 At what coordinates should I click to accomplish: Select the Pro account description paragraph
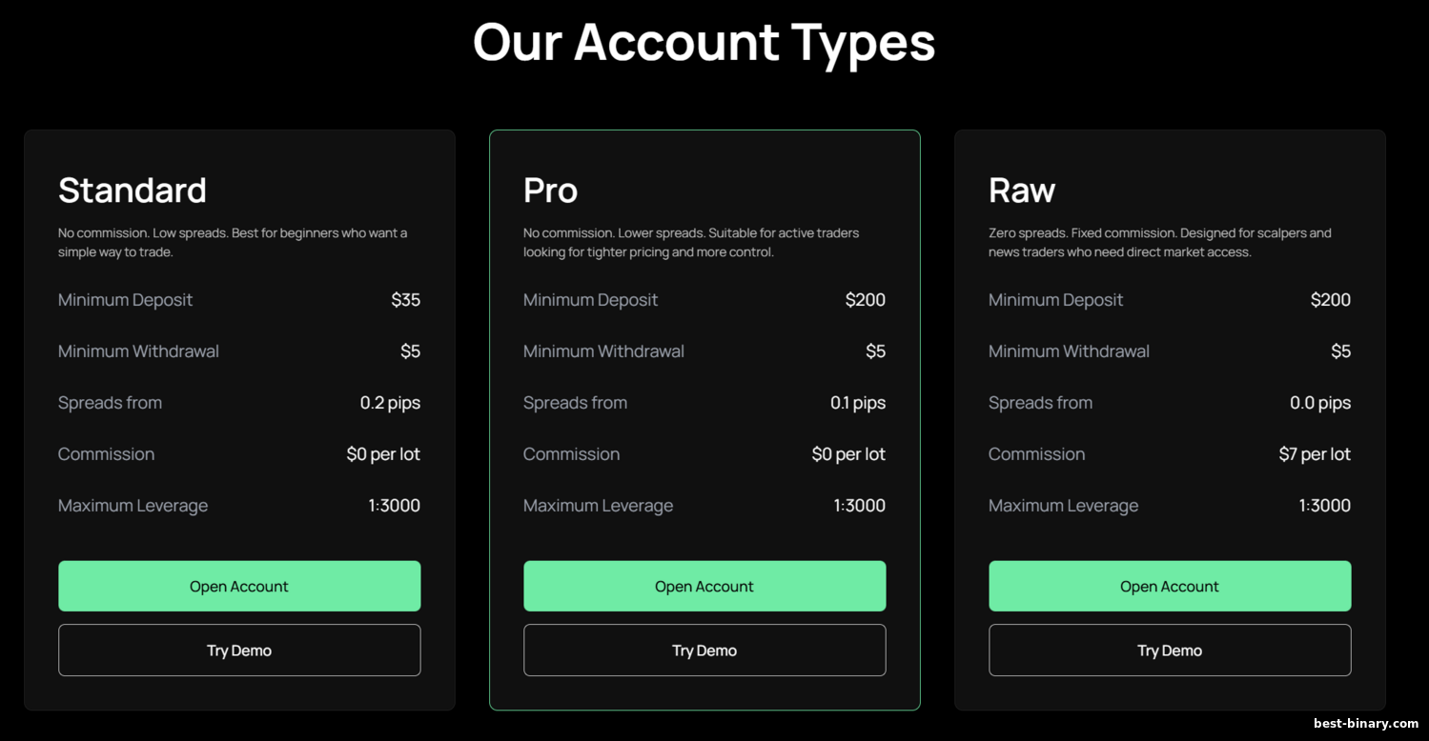690,242
